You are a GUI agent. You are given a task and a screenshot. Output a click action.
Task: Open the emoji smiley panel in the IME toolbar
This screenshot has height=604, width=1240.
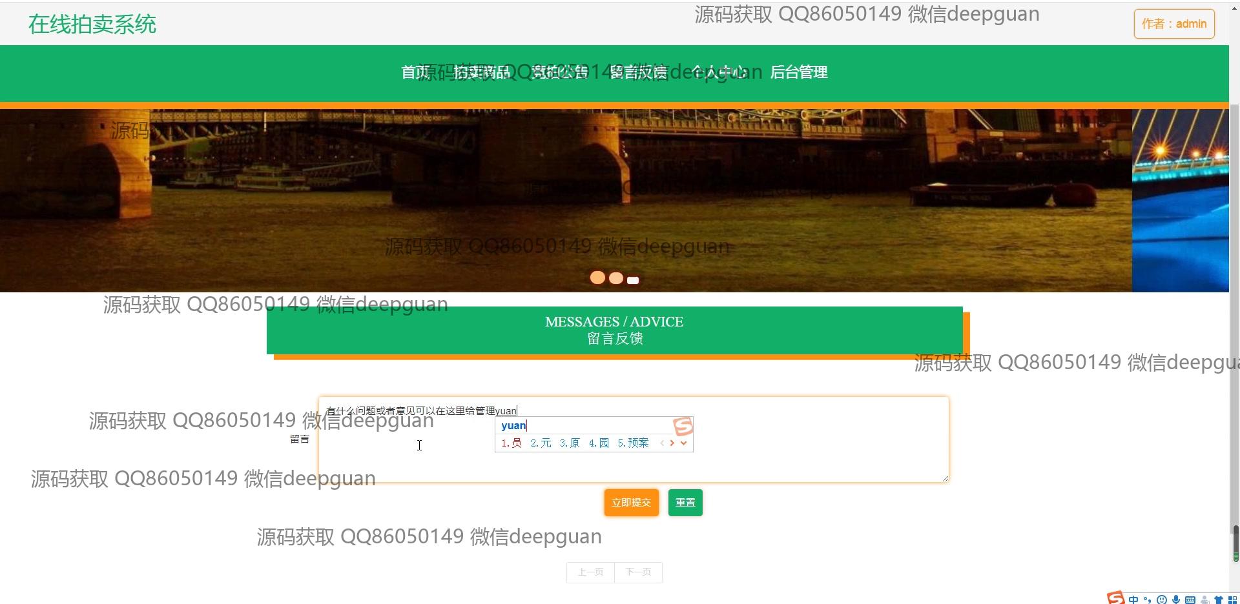point(1162,599)
